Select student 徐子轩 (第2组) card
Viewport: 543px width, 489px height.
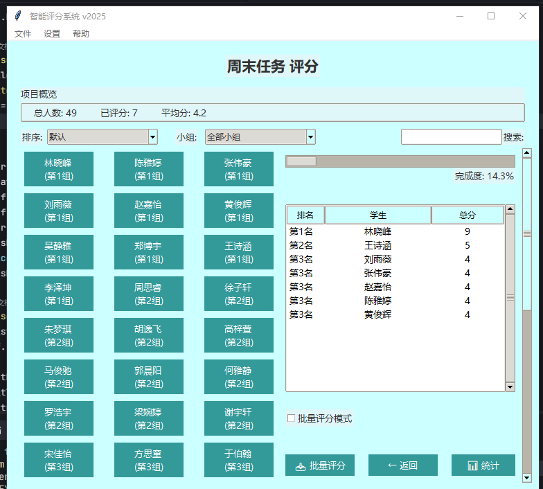239,294
